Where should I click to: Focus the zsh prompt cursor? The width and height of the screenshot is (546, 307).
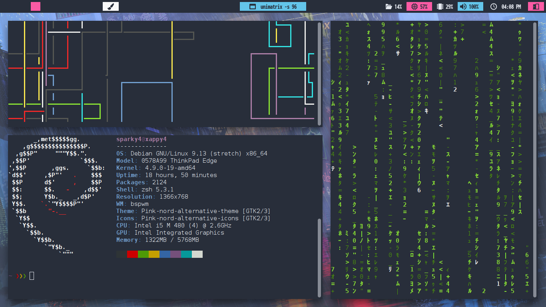coord(32,276)
